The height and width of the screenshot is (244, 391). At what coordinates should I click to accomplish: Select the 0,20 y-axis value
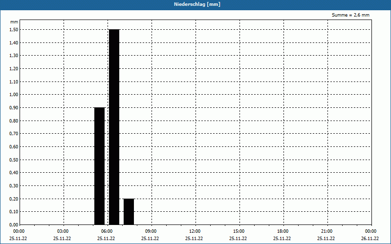pos(14,199)
